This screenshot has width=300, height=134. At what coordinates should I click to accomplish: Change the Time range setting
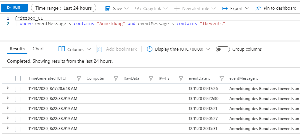tap(63, 8)
